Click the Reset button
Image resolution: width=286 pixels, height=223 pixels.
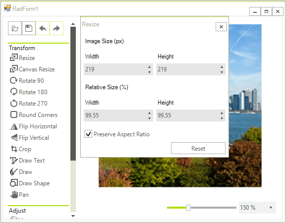pyautogui.click(x=198, y=148)
